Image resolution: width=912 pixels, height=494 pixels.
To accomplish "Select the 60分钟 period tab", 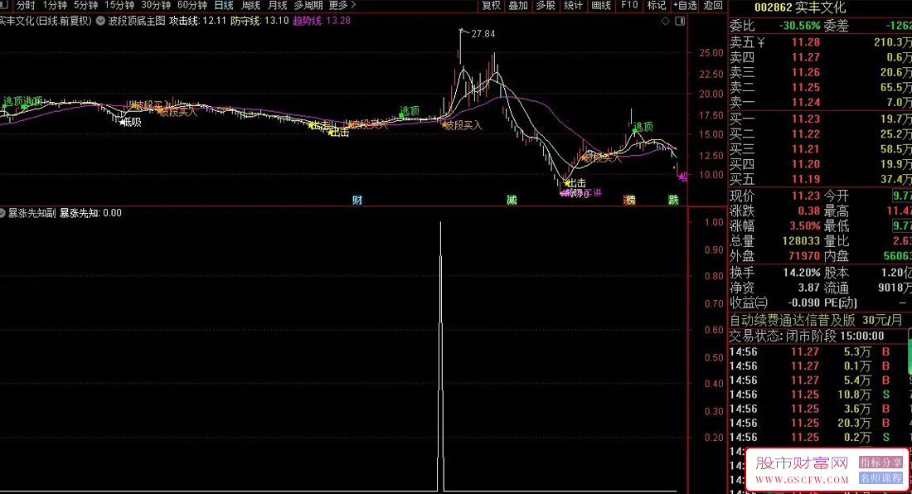I will point(192,5).
